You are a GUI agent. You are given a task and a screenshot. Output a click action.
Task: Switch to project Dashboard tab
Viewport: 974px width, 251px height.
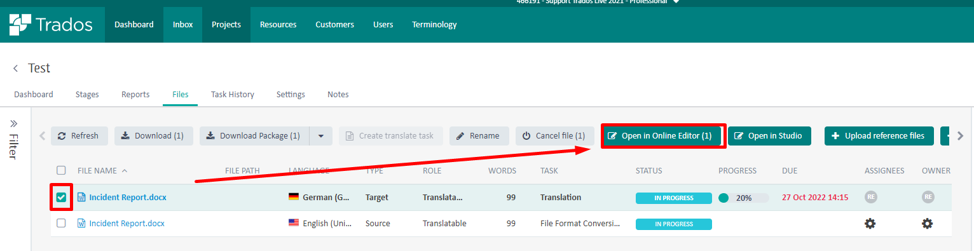point(34,94)
